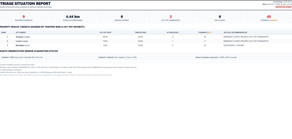Viewport: 292px width, 139px height.
Task: Open the Buildings Damaged card showing 9
Action: click(x=24, y=18)
